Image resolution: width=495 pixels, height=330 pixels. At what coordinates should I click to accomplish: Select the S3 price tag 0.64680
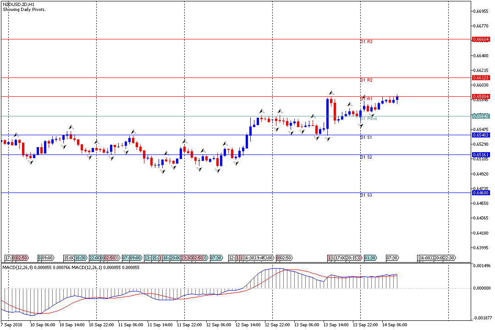481,192
